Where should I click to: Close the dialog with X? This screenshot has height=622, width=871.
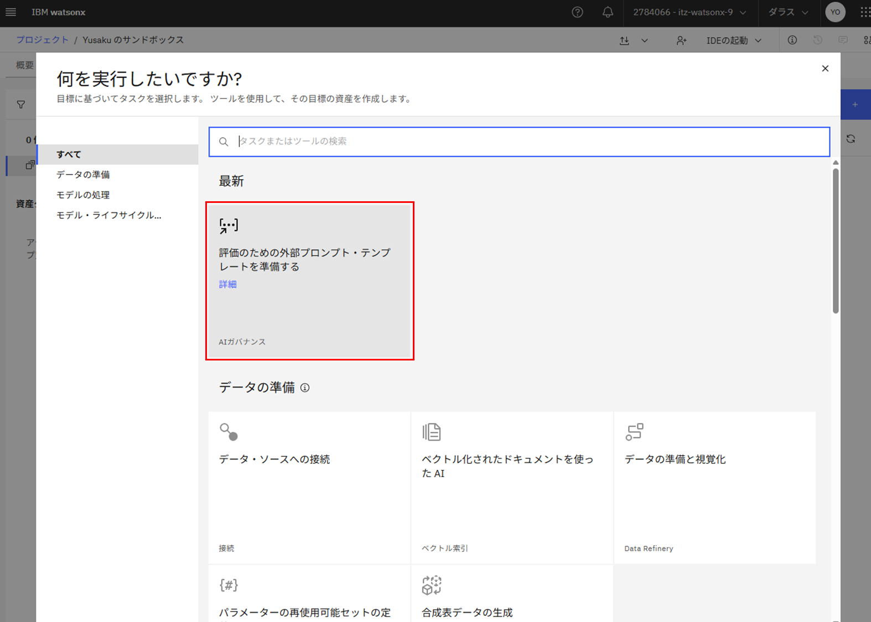[x=825, y=69]
